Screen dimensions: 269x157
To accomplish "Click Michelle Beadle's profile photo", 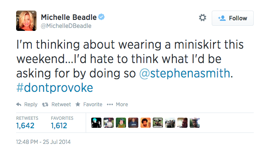I will click(26, 21).
